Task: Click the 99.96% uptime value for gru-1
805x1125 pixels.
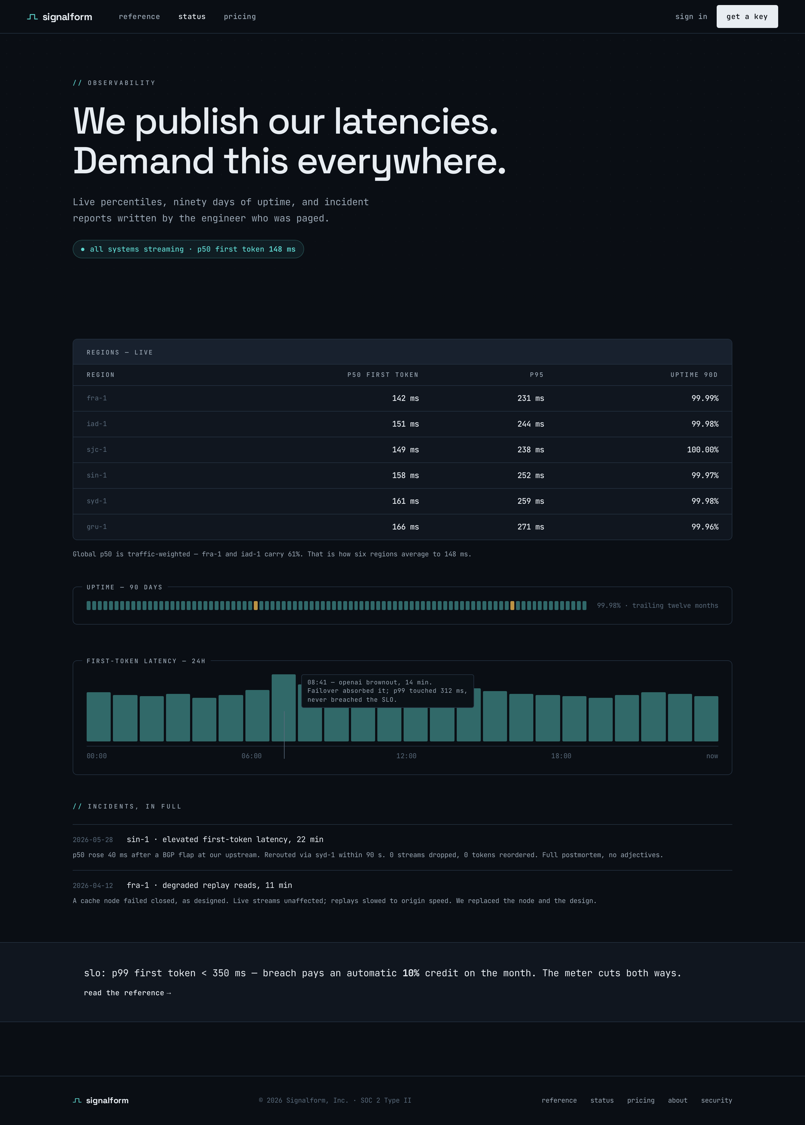Action: [x=705, y=527]
